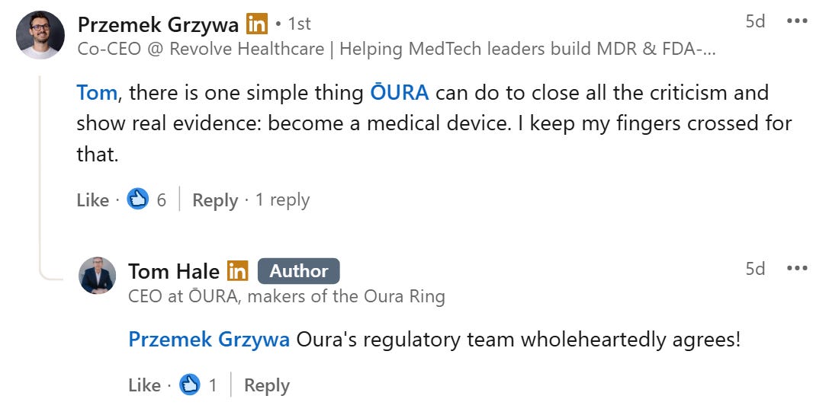View thumbs-up reaction on Tom's reply

[x=198, y=385]
